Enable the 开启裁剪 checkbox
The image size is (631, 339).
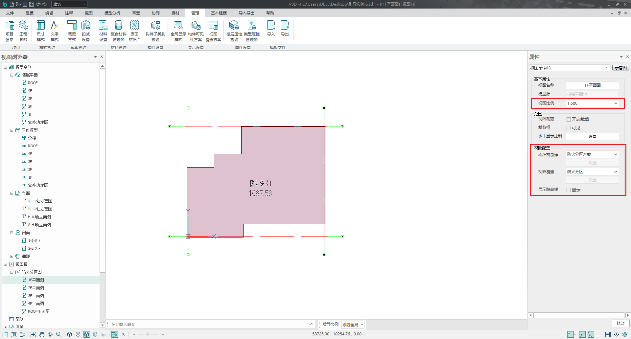[x=569, y=120]
